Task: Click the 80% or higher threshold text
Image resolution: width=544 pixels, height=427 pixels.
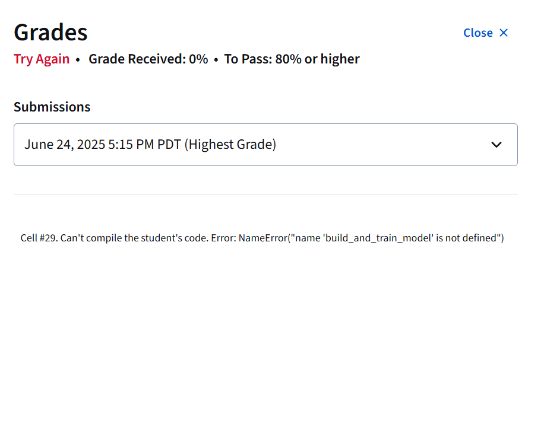Action: (x=318, y=59)
